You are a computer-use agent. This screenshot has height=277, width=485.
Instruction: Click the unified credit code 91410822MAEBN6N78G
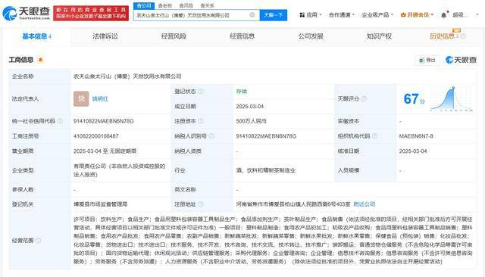103,121
